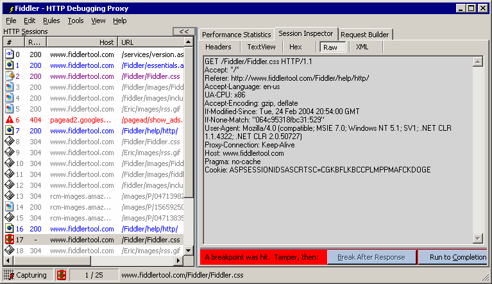Click the raw request scroll down arrow

coord(477,238)
